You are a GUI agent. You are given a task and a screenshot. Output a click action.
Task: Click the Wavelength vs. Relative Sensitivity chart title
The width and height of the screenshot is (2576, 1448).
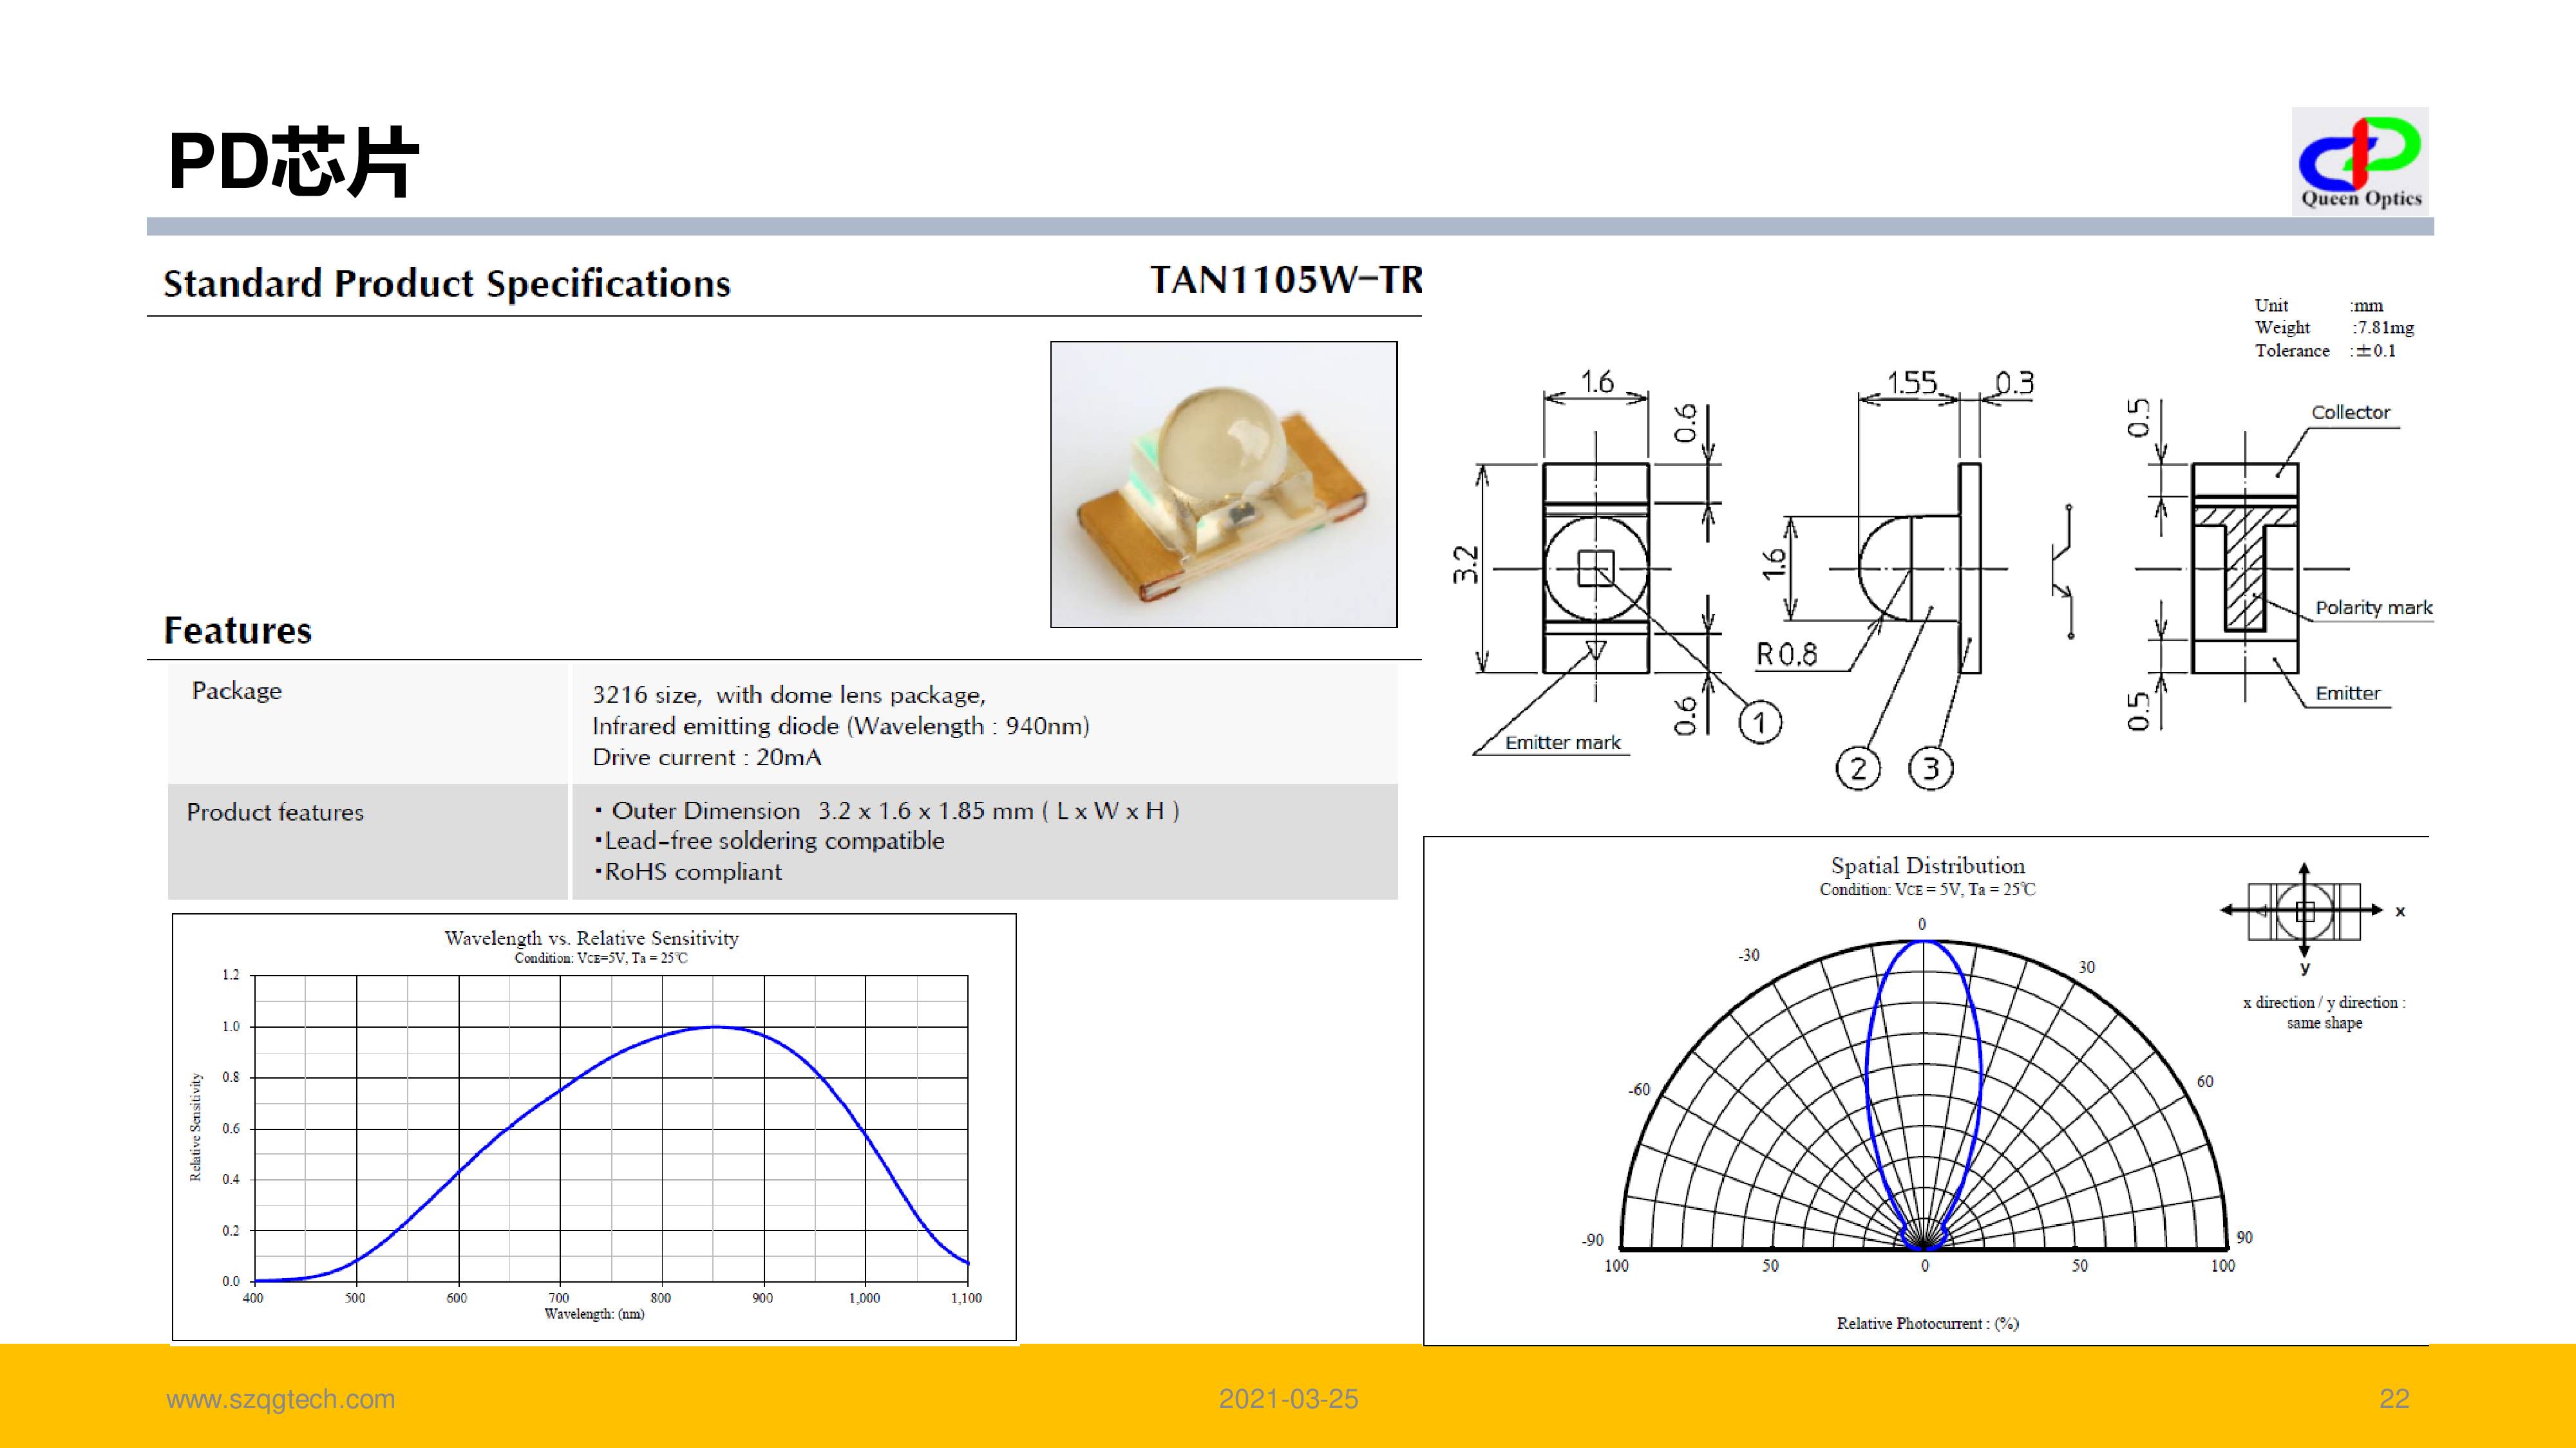tap(591, 938)
